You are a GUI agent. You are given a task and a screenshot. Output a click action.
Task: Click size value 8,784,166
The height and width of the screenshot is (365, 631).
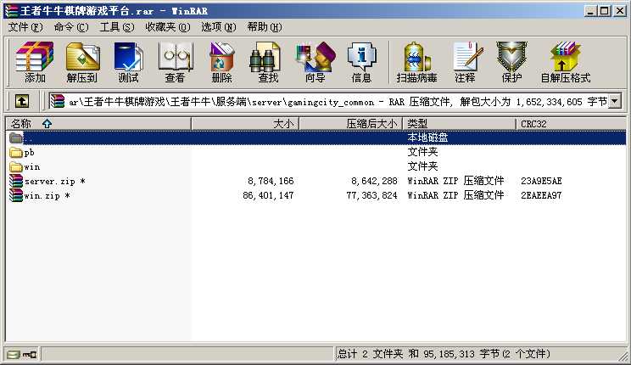tap(271, 182)
